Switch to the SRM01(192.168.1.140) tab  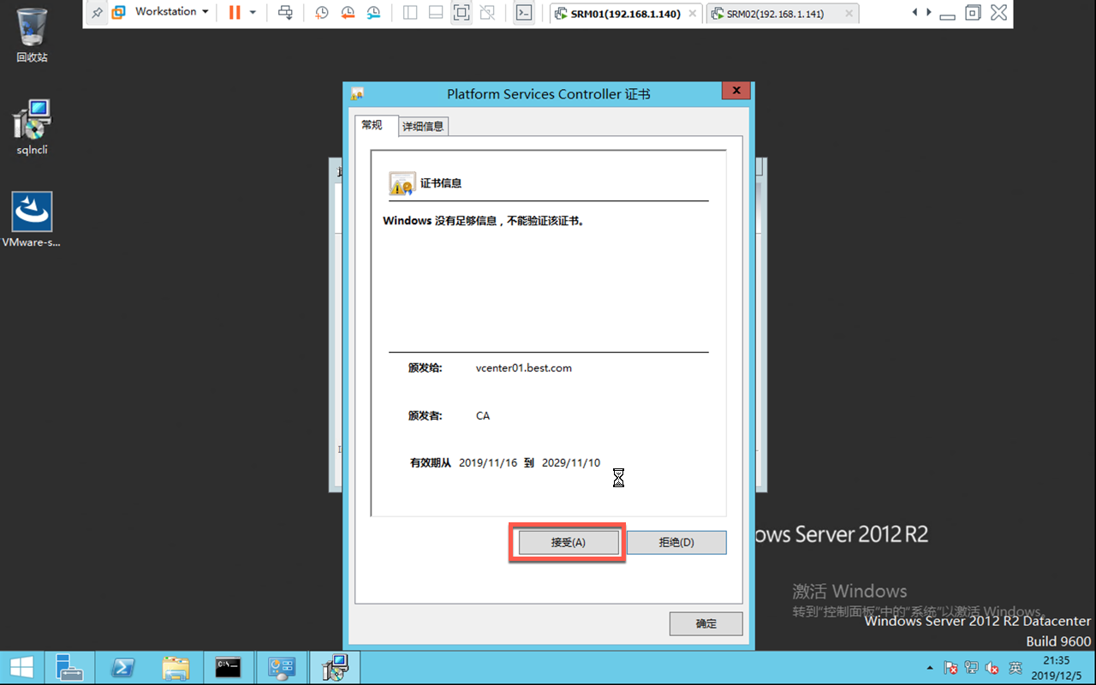point(625,14)
